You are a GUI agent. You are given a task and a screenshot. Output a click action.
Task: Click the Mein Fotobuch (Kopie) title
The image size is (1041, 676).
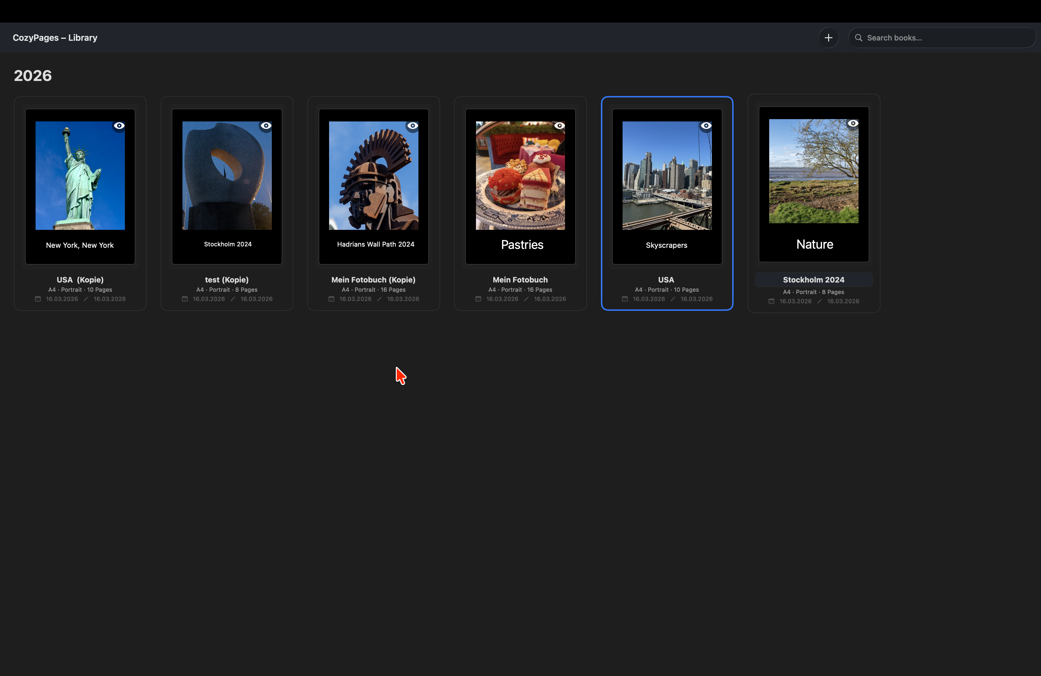[x=373, y=280]
